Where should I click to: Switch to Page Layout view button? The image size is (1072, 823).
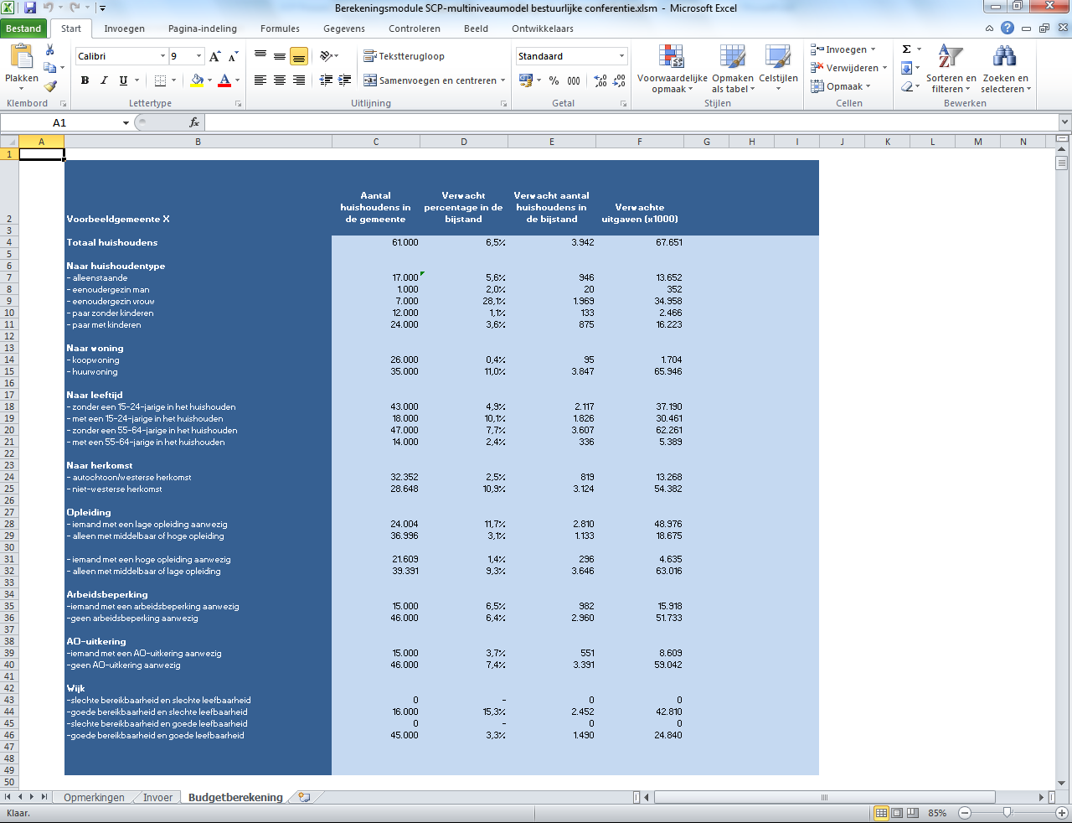(896, 813)
